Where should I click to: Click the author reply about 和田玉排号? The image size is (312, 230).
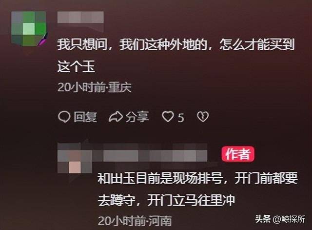point(197,189)
